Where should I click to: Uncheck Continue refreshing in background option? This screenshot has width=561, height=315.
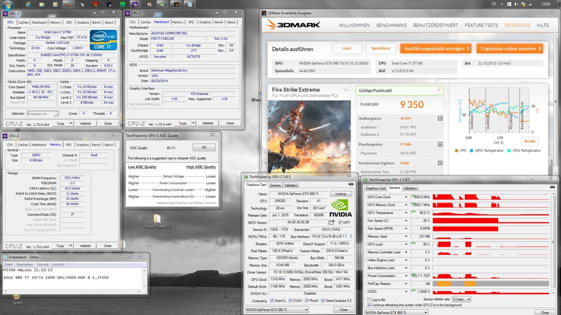(369, 305)
